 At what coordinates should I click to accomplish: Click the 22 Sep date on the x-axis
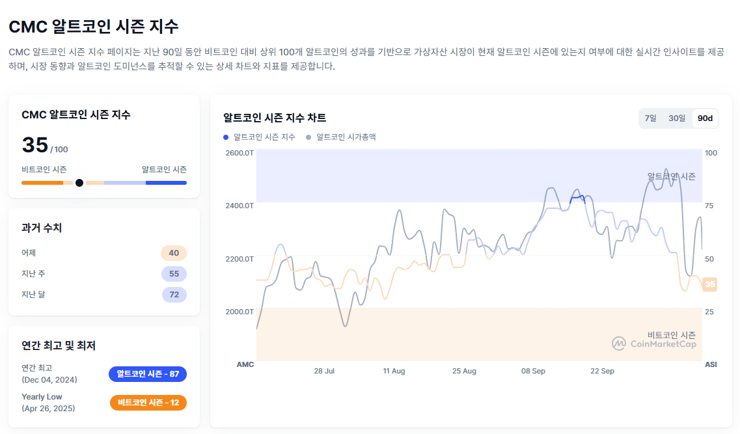pos(602,371)
